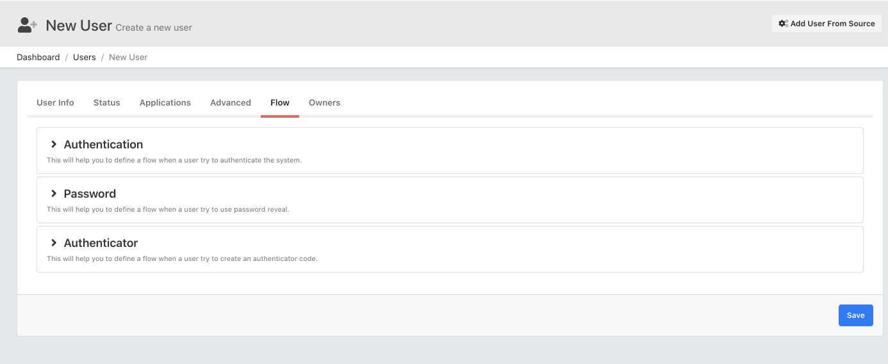Open the Owners tab
The height and width of the screenshot is (364, 888).
(325, 102)
